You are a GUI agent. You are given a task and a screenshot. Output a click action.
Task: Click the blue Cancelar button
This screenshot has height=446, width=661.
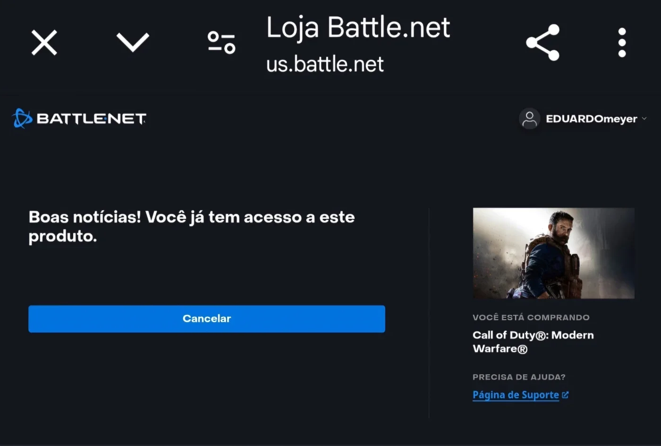207,319
